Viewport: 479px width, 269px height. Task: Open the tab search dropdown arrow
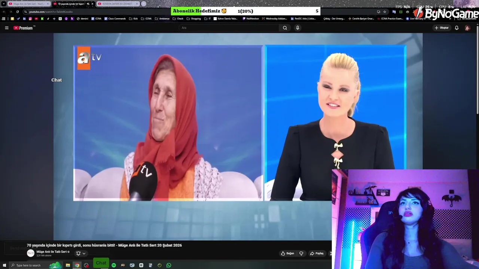(x=3, y=4)
